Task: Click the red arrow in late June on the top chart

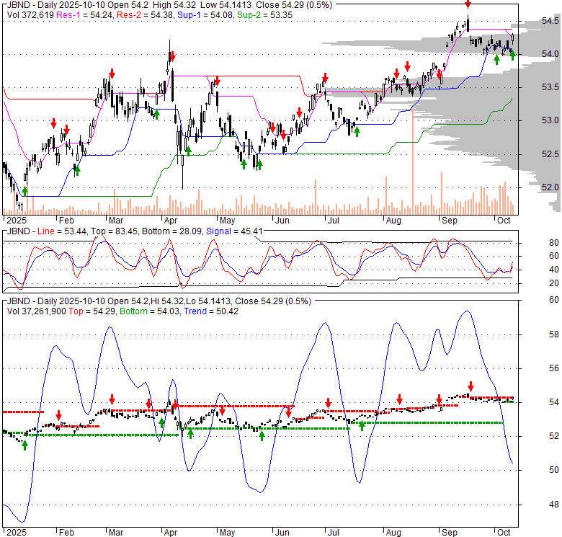Action: [x=325, y=76]
